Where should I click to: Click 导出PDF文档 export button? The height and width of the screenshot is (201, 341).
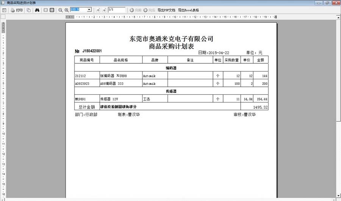(x=166, y=10)
